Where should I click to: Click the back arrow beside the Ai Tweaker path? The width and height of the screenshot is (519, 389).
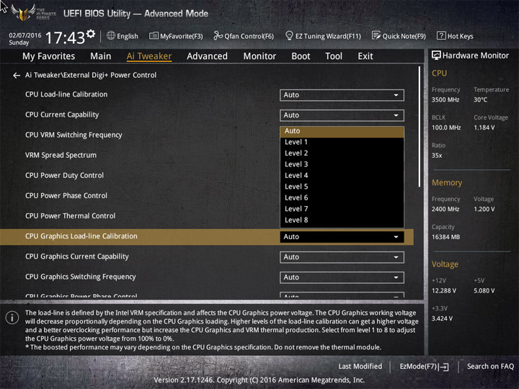[x=17, y=76]
